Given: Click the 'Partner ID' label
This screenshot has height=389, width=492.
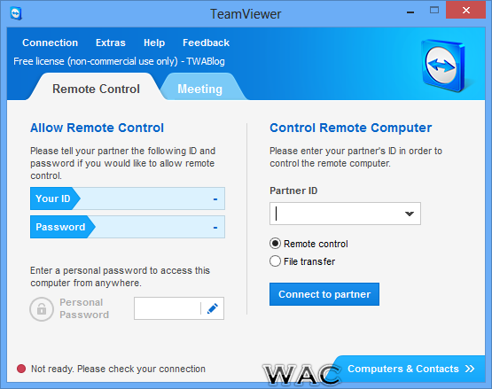Looking at the screenshot, I should coord(293,191).
